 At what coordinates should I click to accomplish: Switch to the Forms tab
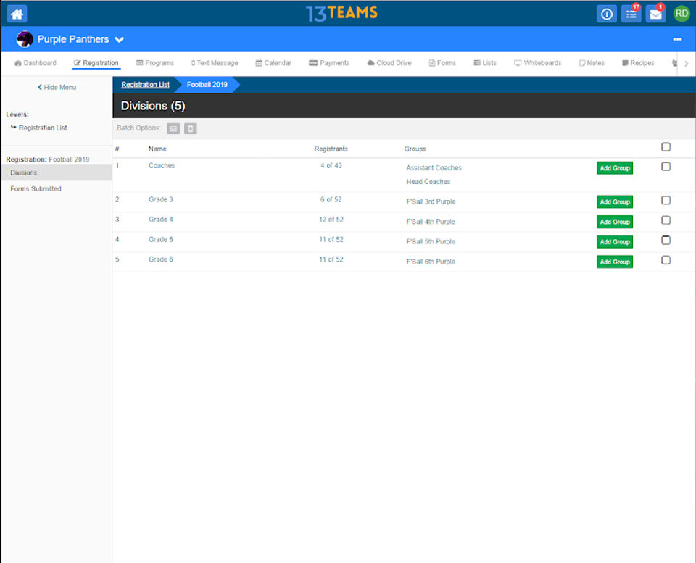click(442, 63)
